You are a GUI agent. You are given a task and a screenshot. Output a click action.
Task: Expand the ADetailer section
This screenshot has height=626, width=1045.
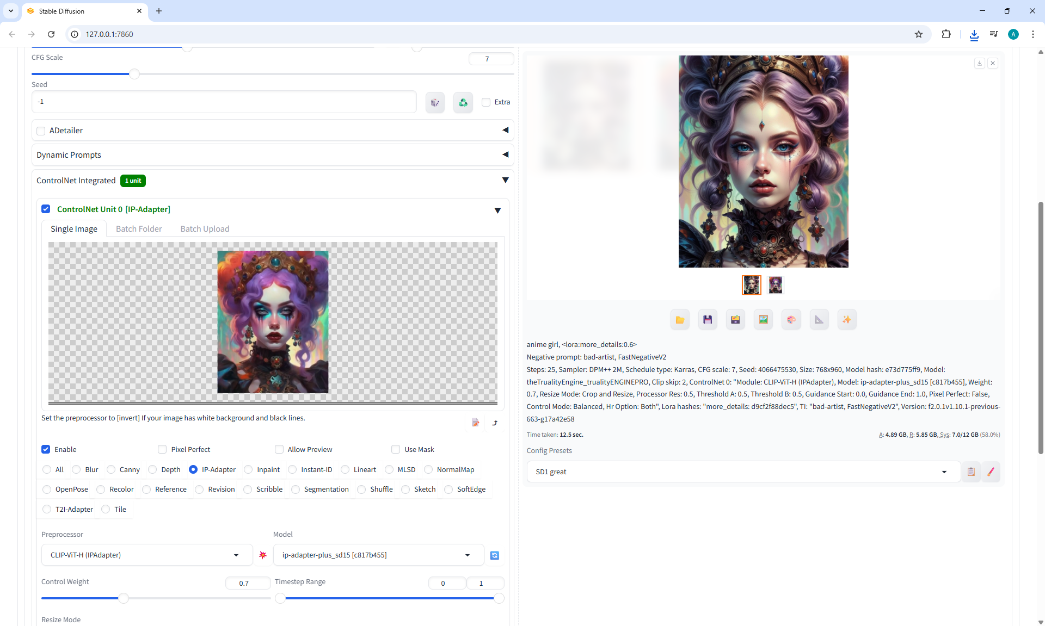tap(505, 130)
